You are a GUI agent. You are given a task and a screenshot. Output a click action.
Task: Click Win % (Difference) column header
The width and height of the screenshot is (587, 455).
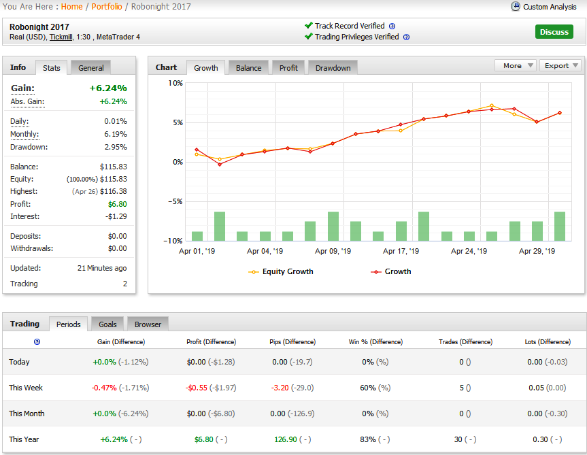point(375,341)
